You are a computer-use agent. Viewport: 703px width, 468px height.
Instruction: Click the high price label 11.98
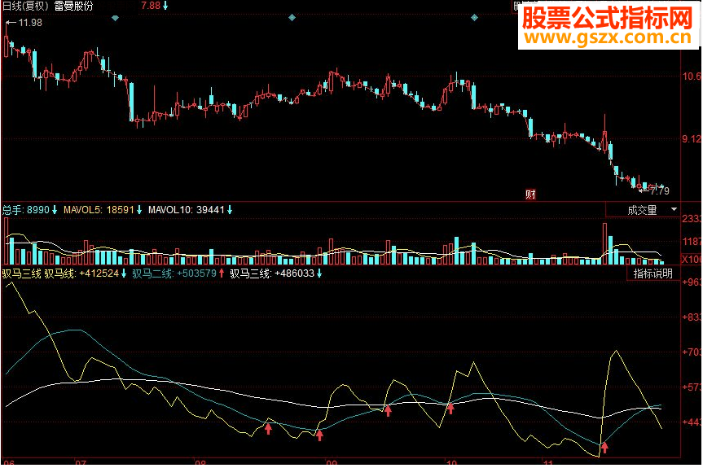[x=30, y=23]
